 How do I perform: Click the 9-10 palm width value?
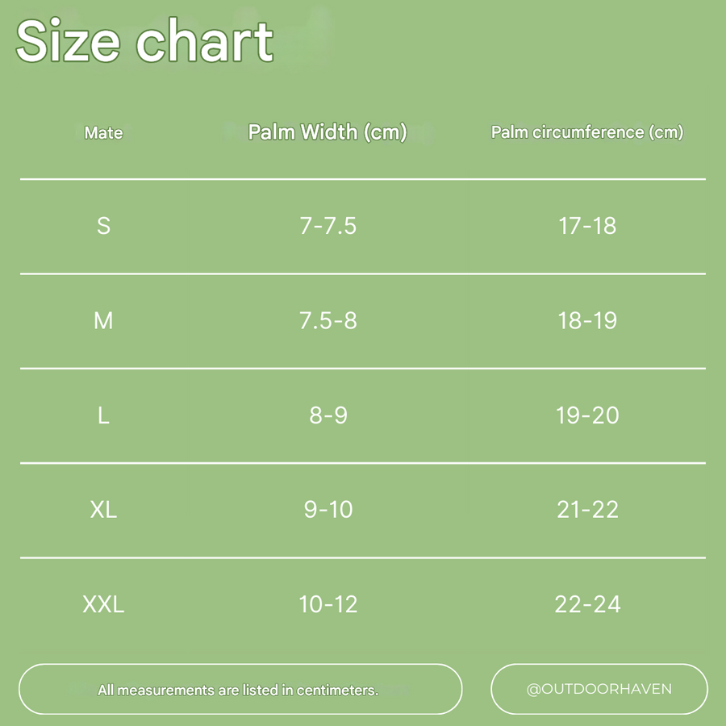coord(328,509)
